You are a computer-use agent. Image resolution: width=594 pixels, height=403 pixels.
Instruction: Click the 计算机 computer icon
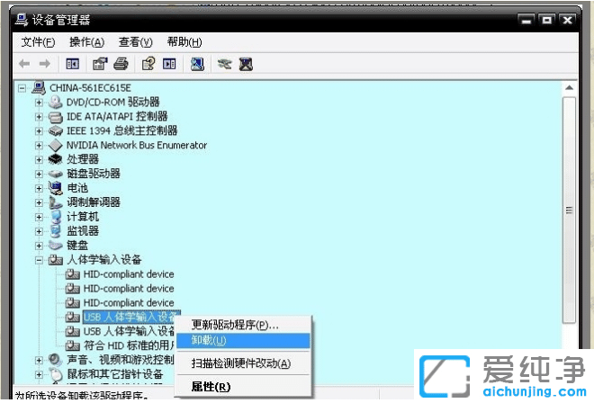pos(56,217)
